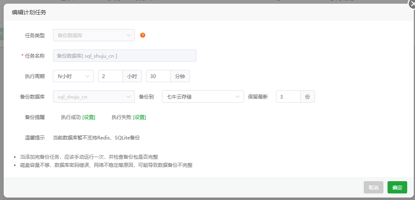The width and height of the screenshot is (415, 200).
Task: Click the 当前数据库暂不支持Redis、SQLite备份 notice
Action: tap(96, 138)
